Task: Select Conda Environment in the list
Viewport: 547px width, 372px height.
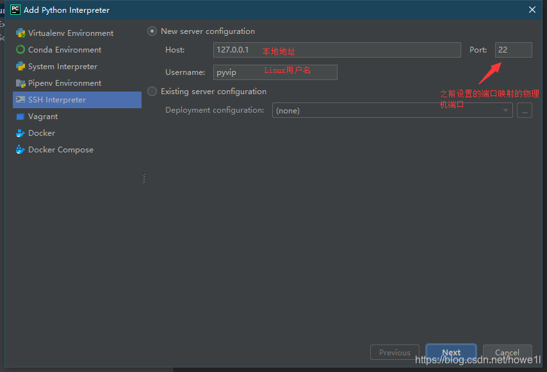Action: 77,49
